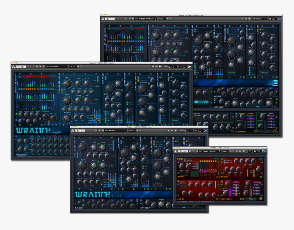Image resolution: width=294 pixels, height=230 pixels.
Task: Click the info button in WRAITH-MINI toolbar
Action: tap(175, 131)
